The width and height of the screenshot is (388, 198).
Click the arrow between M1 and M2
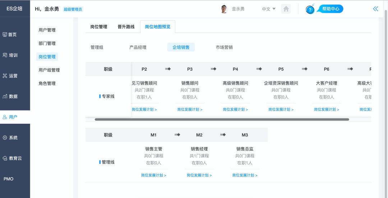[177, 135]
